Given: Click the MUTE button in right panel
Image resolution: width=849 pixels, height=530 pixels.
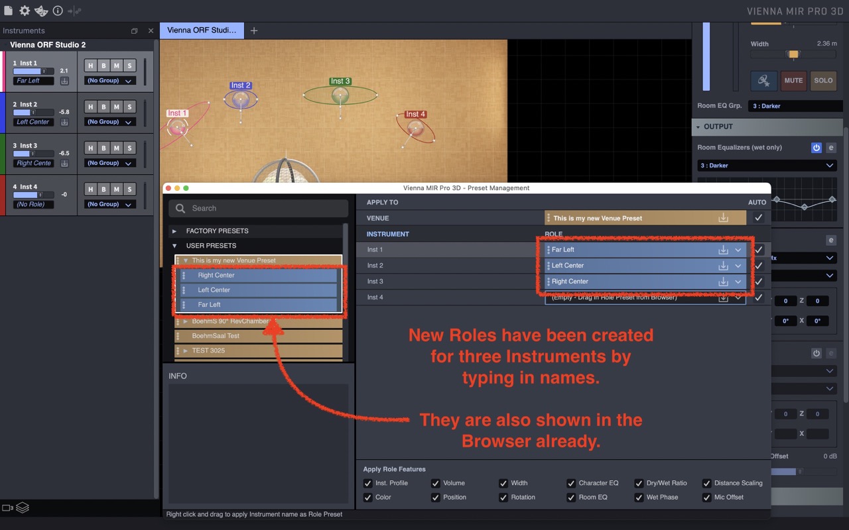Looking at the screenshot, I should tap(794, 81).
